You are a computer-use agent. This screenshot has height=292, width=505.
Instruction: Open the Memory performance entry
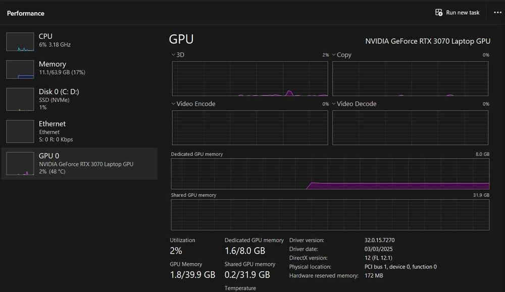click(80, 69)
